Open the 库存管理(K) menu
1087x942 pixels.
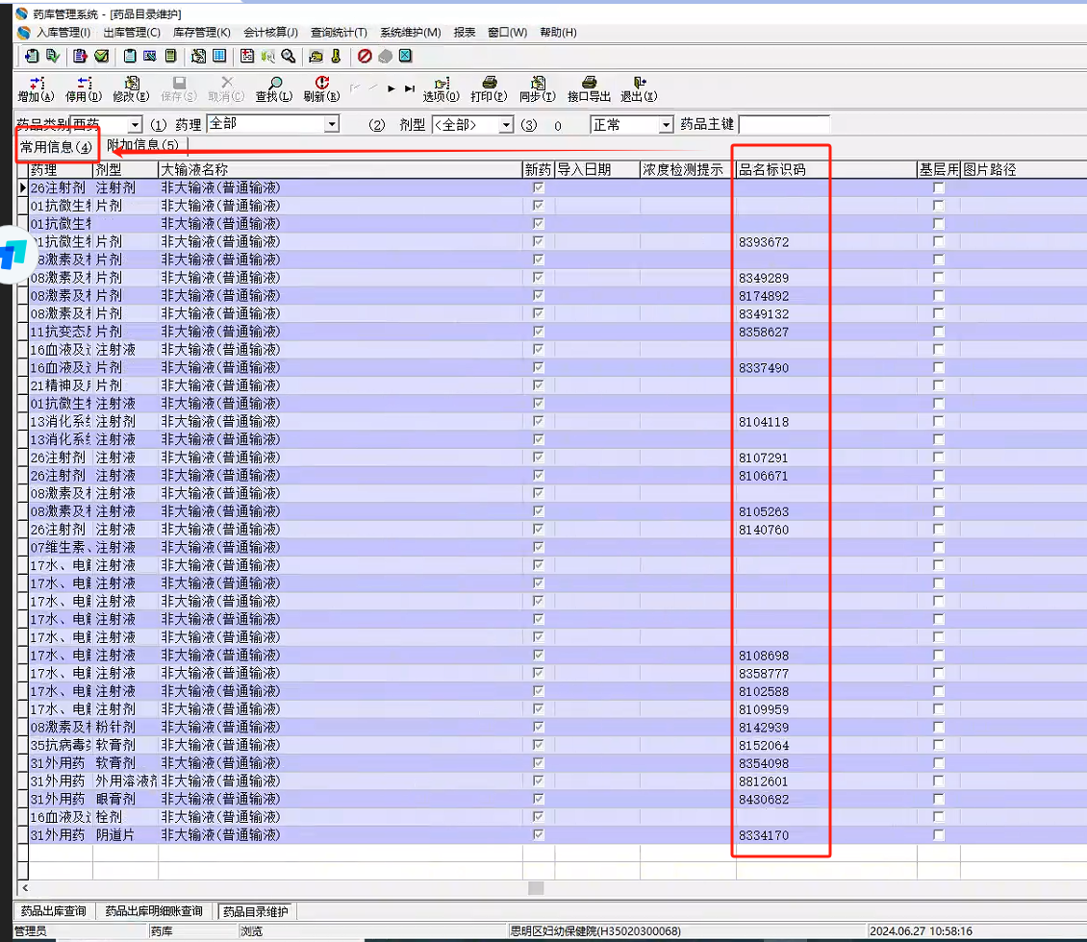(x=201, y=32)
